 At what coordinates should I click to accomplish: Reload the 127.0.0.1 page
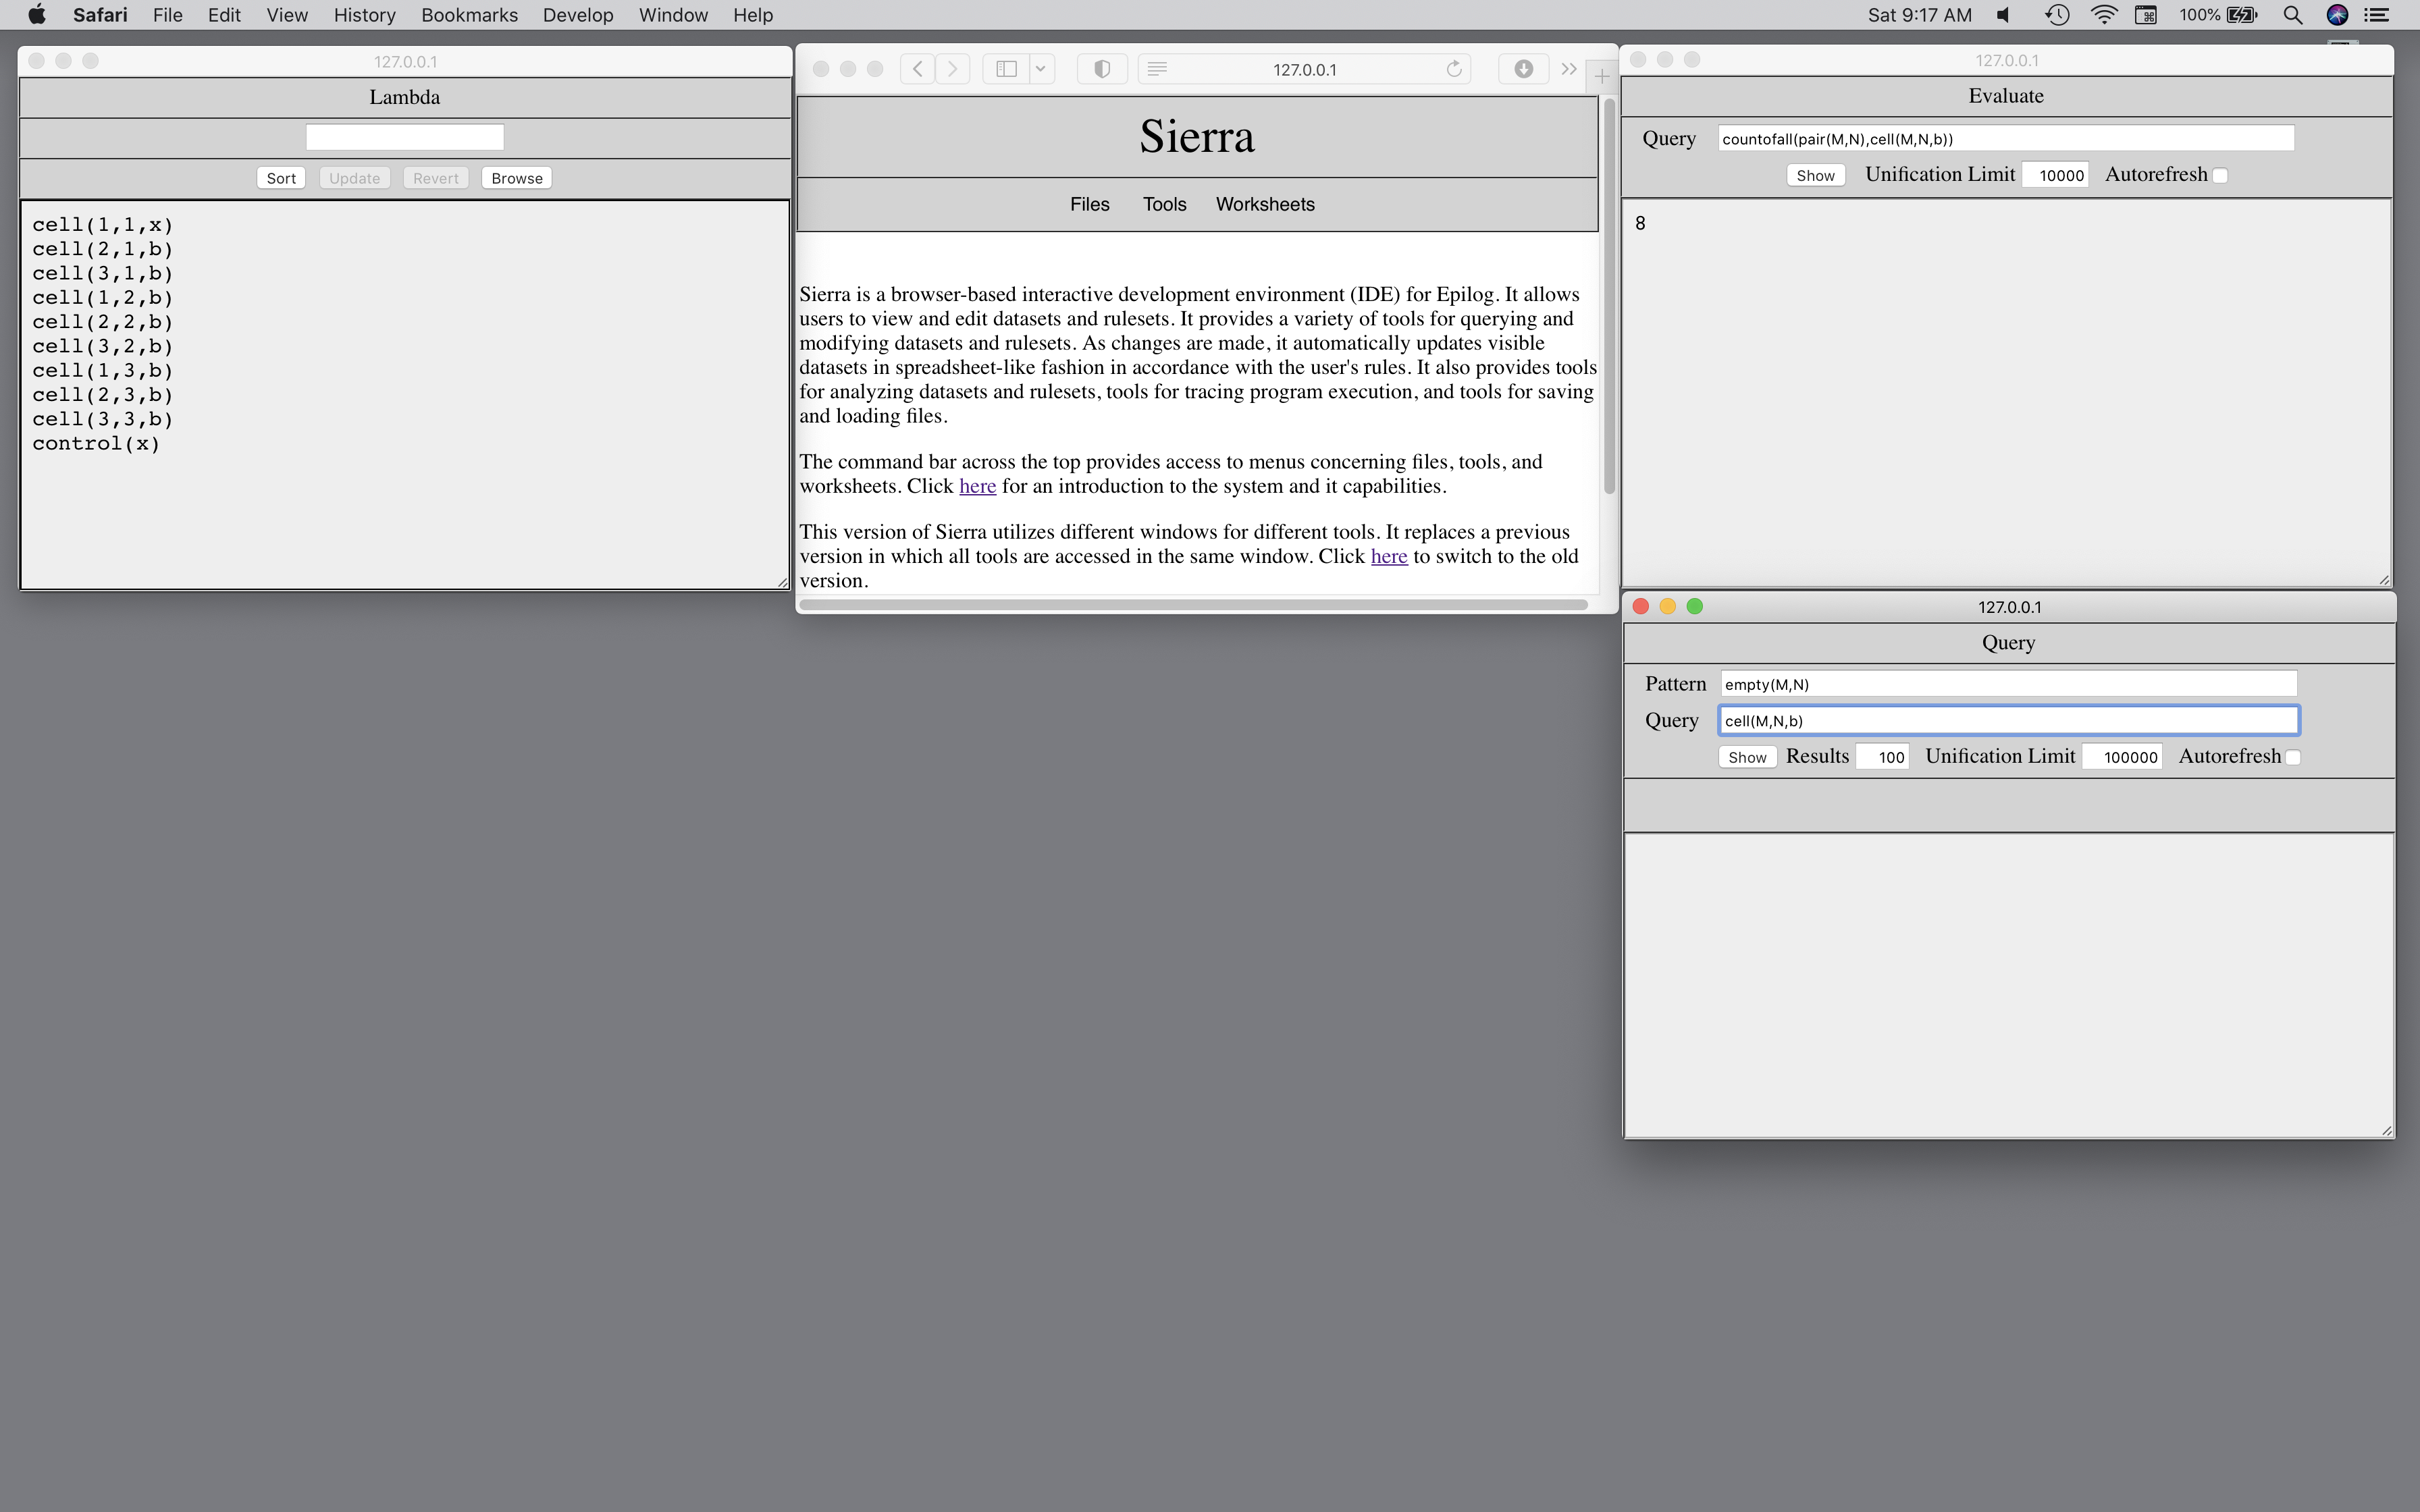pyautogui.click(x=1454, y=69)
